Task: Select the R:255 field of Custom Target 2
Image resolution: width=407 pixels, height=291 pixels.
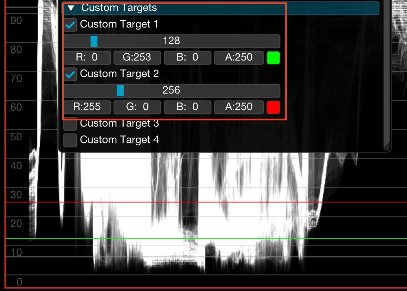Action: pyautogui.click(x=87, y=107)
